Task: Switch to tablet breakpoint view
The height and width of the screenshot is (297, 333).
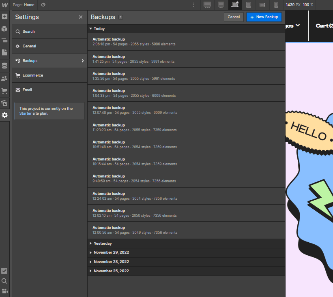Action: tap(248, 5)
